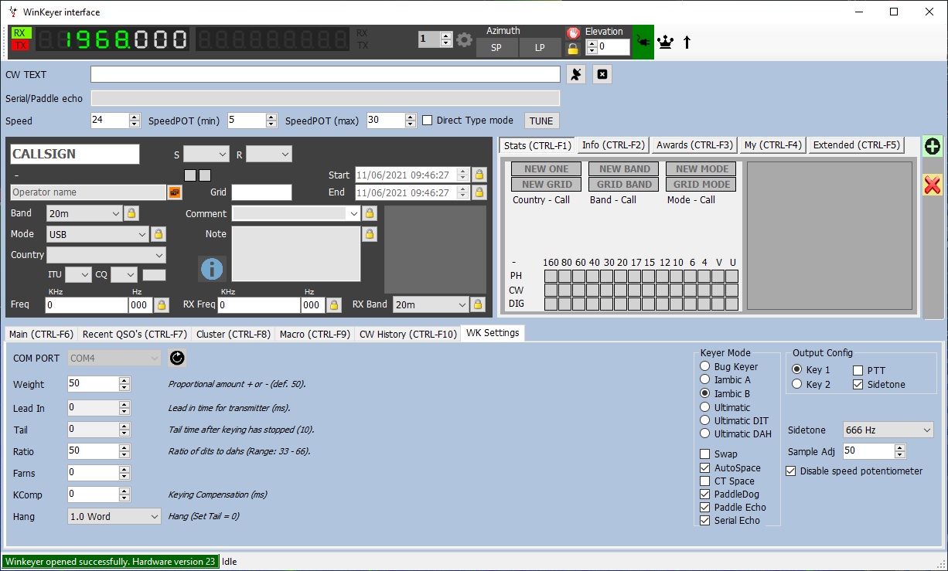
Task: Click the green plug connection icon
Action: [x=643, y=42]
